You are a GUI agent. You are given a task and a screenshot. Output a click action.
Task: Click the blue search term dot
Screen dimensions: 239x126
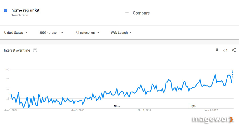pos(6,11)
